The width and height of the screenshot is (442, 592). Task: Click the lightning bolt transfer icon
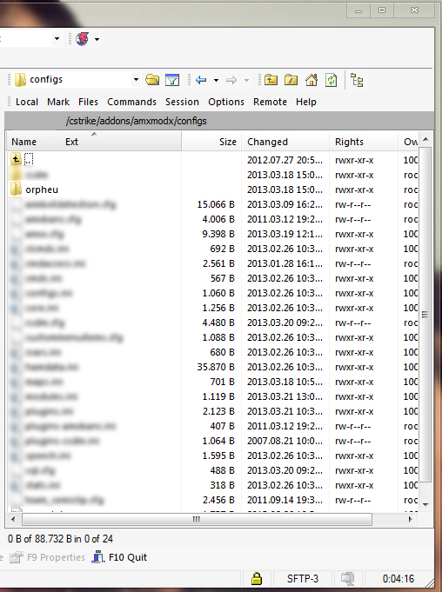83,39
